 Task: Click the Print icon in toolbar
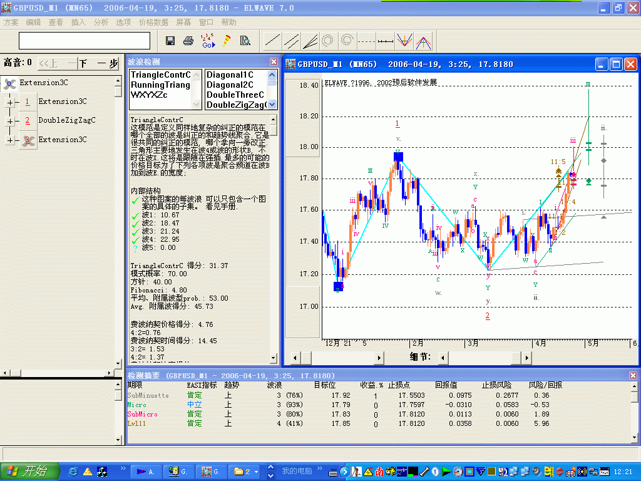click(x=188, y=41)
